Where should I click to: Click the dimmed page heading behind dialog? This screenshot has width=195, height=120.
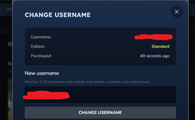10,44
